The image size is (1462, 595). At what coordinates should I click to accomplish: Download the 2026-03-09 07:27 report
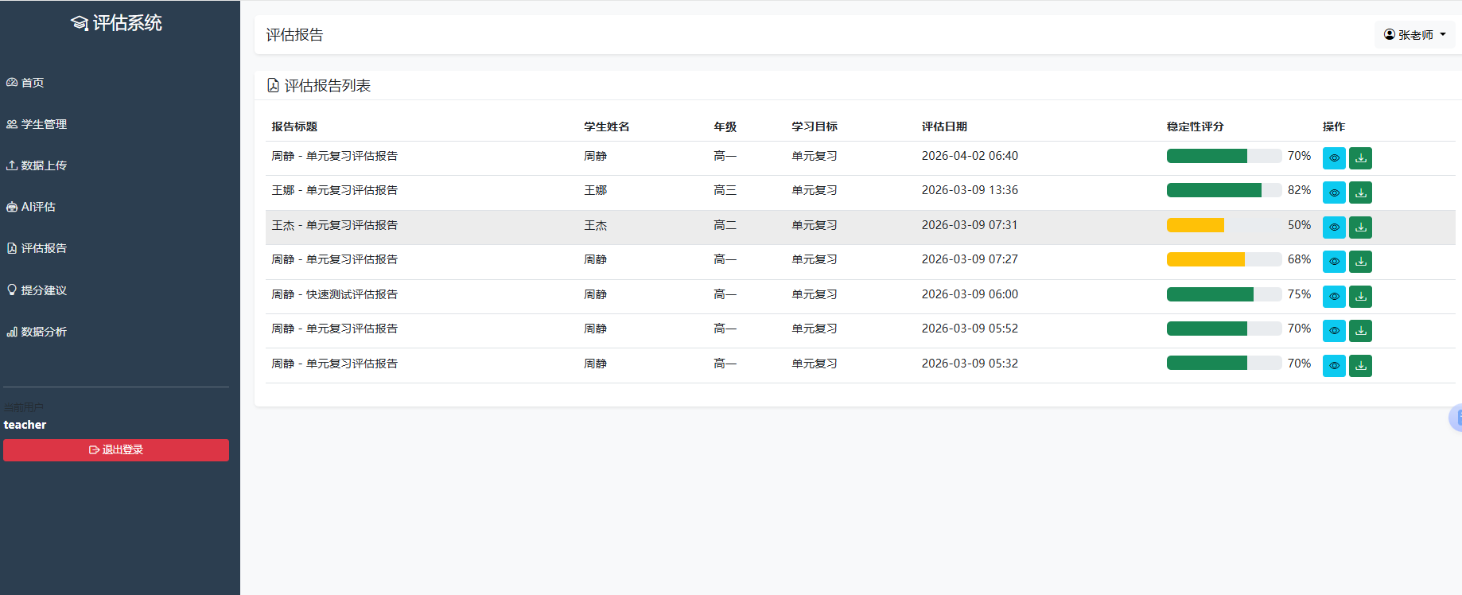pos(1360,262)
